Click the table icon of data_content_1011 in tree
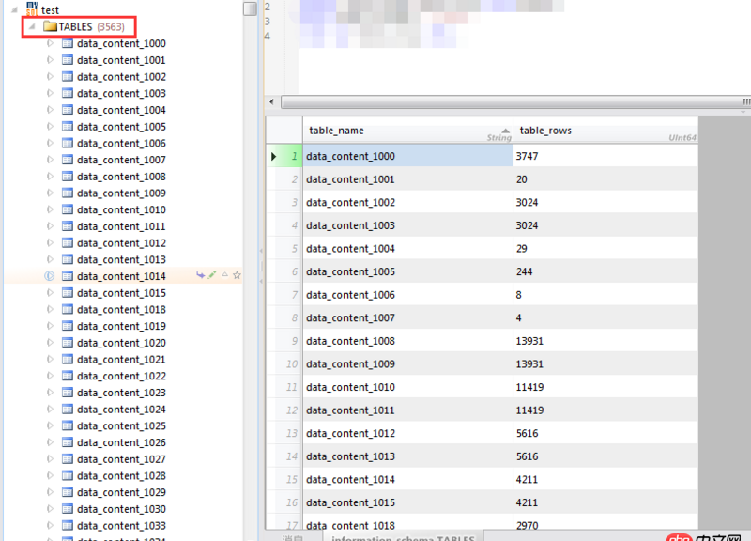751x541 pixels. (68, 226)
